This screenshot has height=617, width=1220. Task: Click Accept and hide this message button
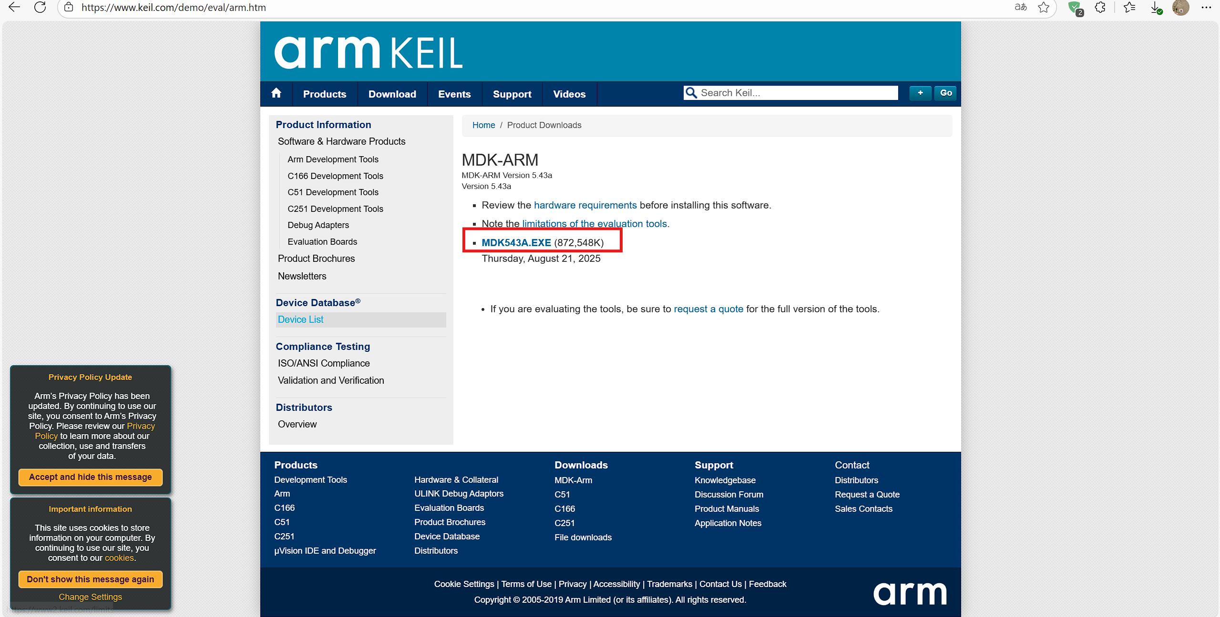click(x=91, y=477)
